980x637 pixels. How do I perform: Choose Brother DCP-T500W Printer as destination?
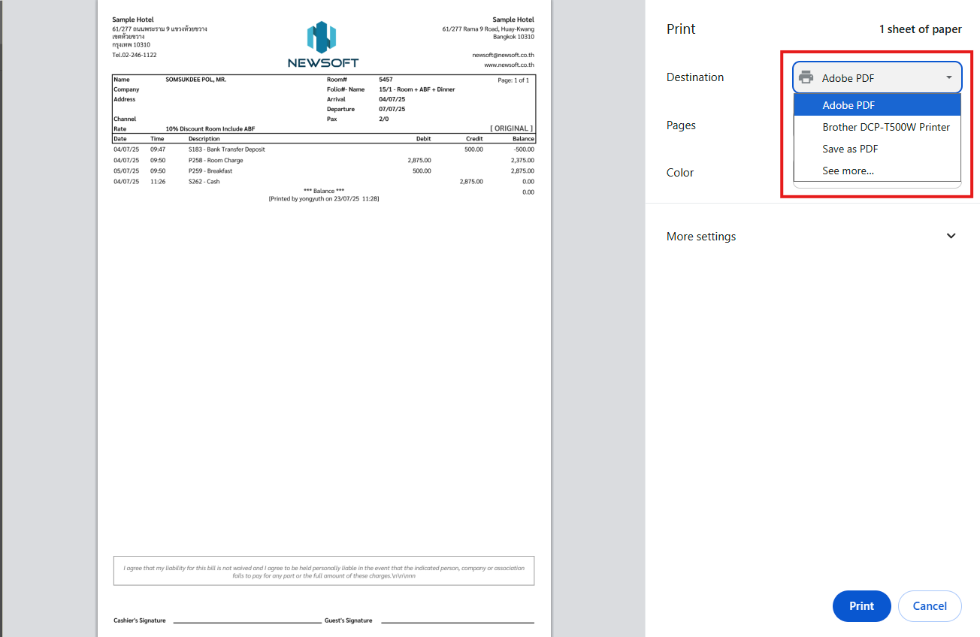885,127
